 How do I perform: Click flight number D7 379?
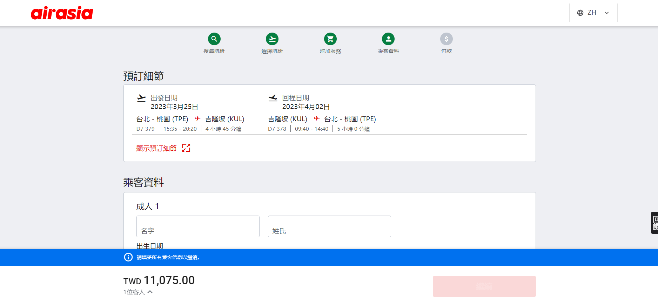pos(146,129)
